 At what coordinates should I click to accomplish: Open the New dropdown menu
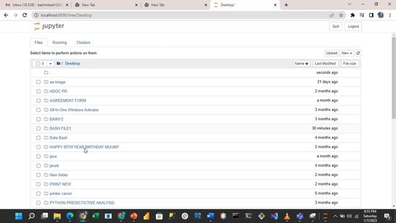(x=346, y=53)
